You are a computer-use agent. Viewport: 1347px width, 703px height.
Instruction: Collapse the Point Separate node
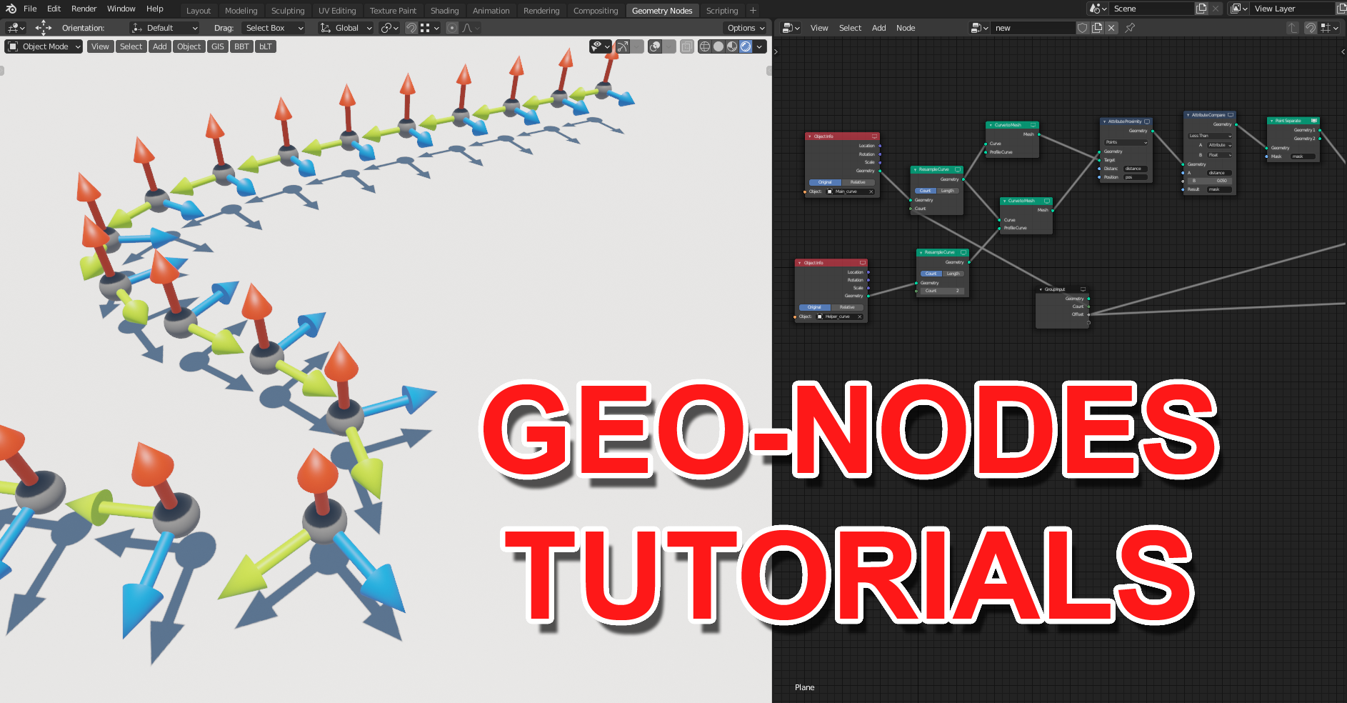(1271, 121)
